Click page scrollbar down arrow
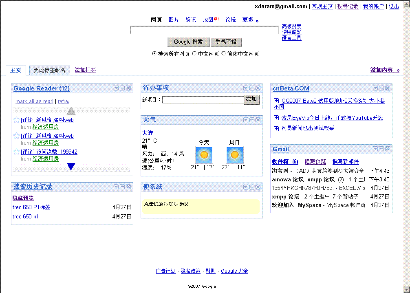 (407, 290)
